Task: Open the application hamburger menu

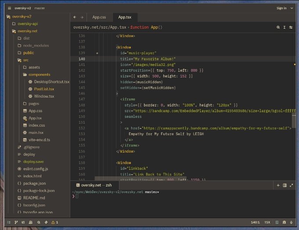Action: click(9, 8)
